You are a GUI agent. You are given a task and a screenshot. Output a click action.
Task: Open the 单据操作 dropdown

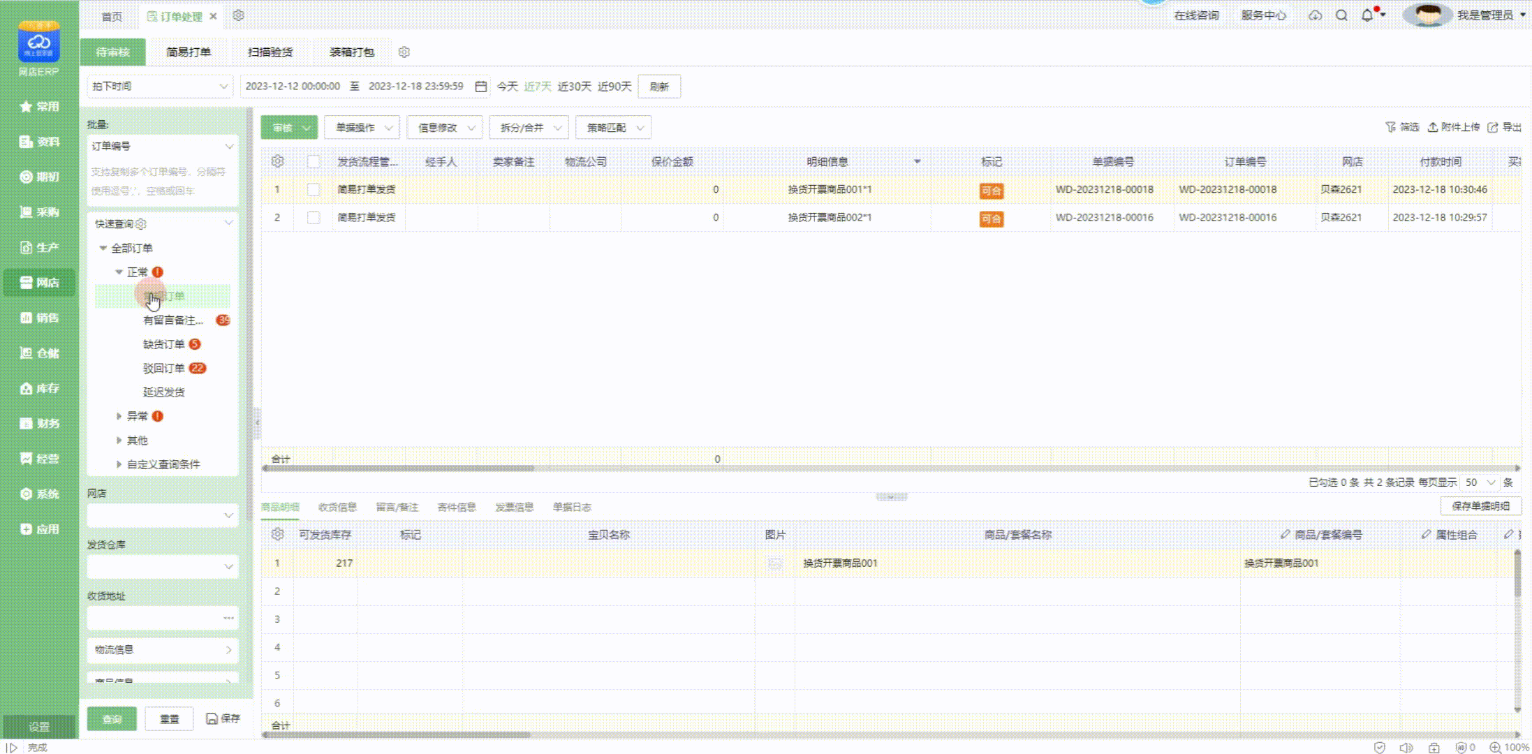point(362,128)
